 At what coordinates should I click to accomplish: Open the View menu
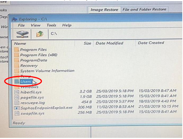pos(36,25)
